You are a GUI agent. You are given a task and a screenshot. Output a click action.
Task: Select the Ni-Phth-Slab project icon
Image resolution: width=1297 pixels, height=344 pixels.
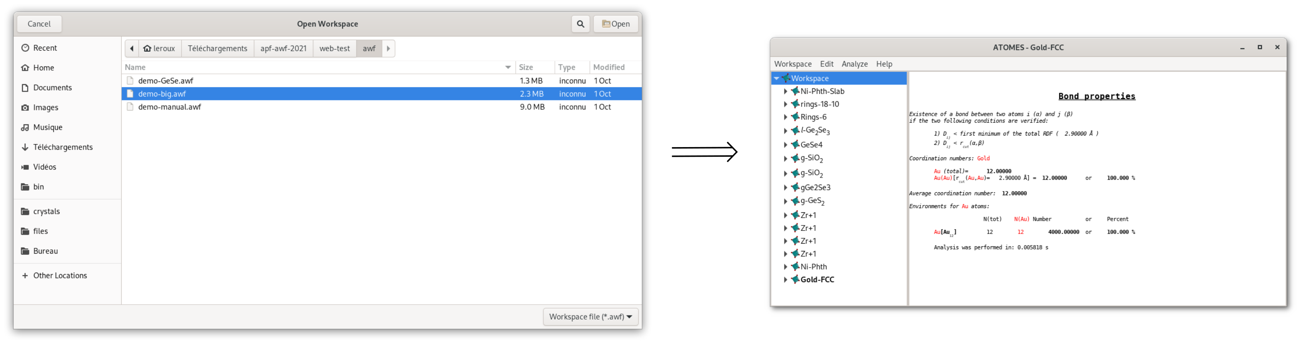pyautogui.click(x=795, y=91)
